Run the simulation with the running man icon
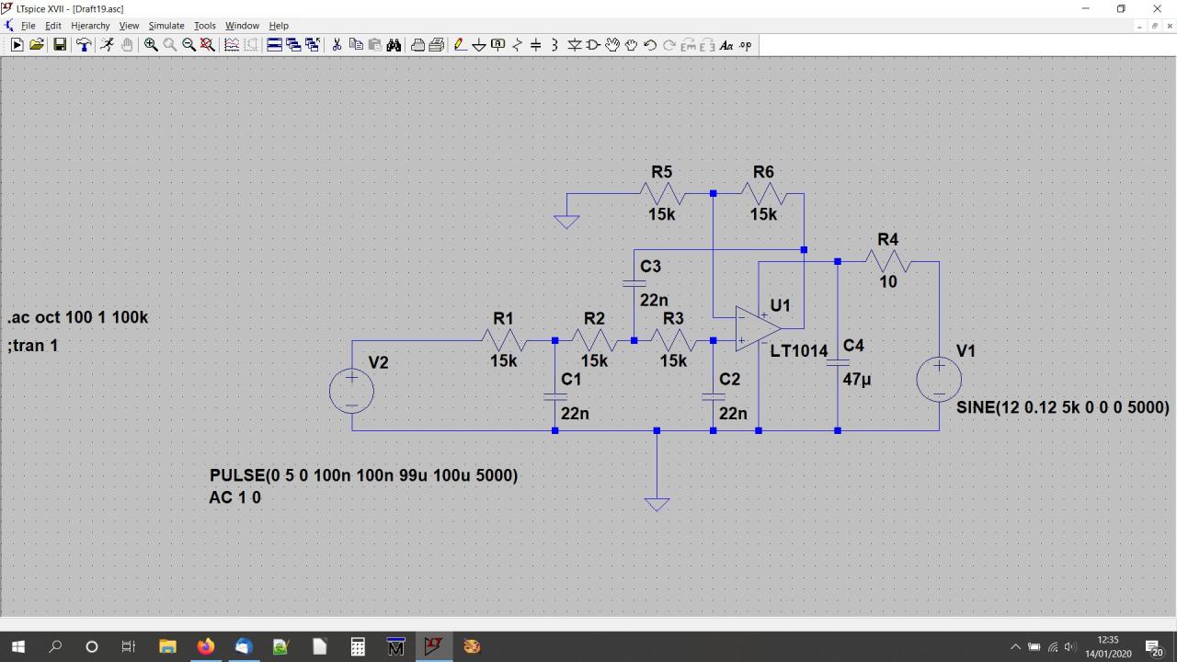The image size is (1177, 662). tap(107, 45)
